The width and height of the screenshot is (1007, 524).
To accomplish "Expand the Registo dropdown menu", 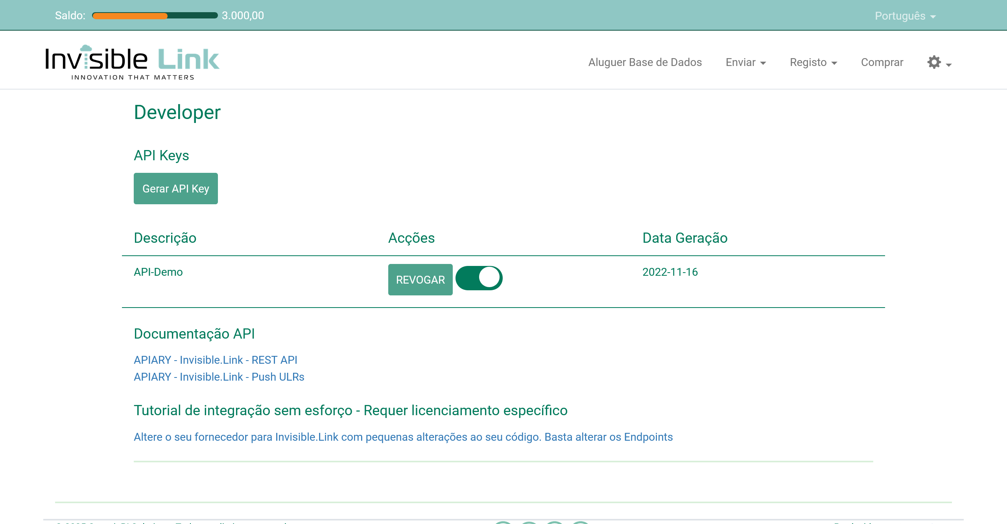I will click(813, 62).
